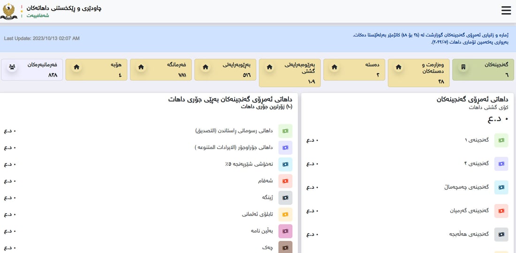The width and height of the screenshot is (516, 253).
Task: Click نەخۆشی شێرپەنجە ٥٪ label
Action: (248, 164)
